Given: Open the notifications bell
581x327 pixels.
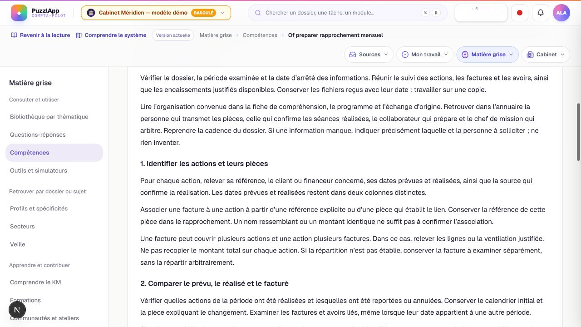Looking at the screenshot, I should tap(541, 13).
